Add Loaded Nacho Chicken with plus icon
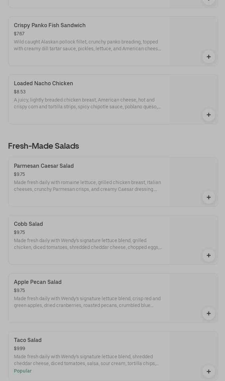Screen dimensions: 225x381 pos(208,115)
